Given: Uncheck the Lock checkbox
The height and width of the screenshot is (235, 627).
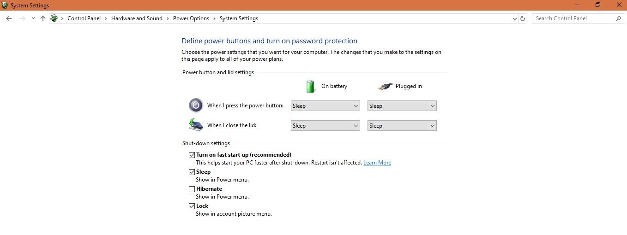Looking at the screenshot, I should tap(192, 206).
